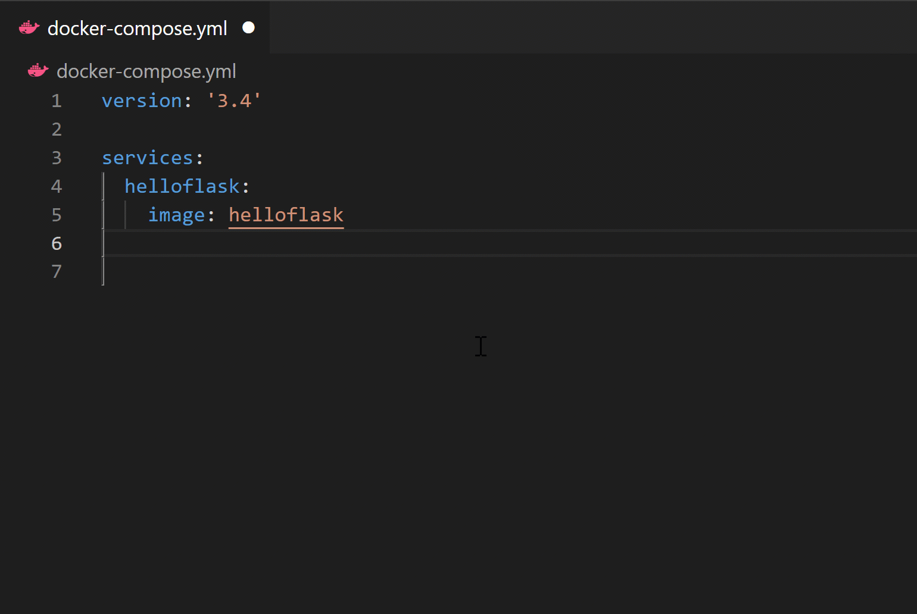Viewport: 917px width, 614px height.
Task: Place cursor on empty line 6
Action: tap(179, 243)
